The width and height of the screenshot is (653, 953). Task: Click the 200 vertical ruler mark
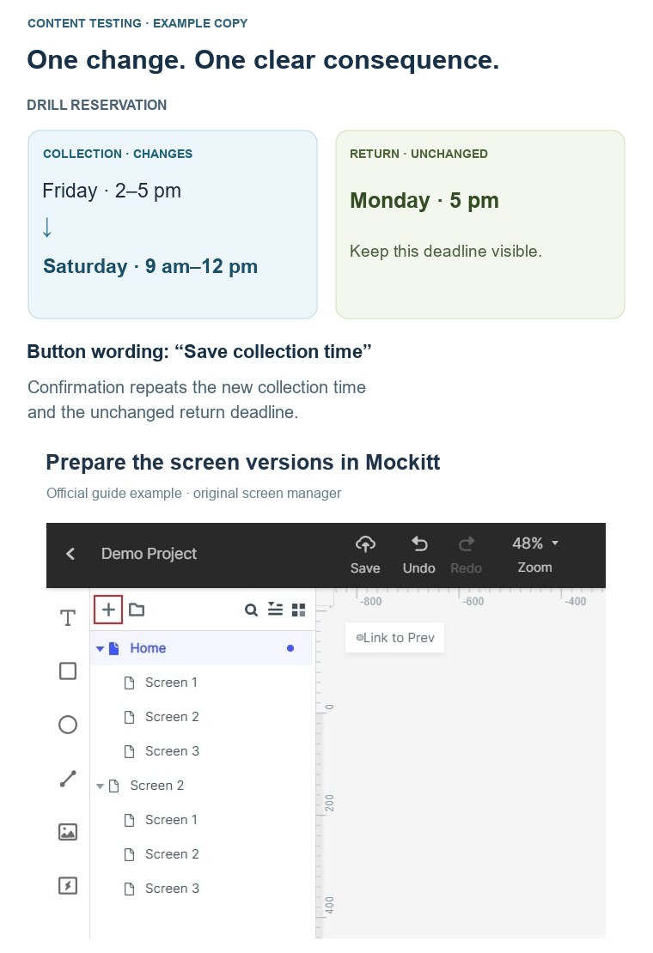pos(329,804)
